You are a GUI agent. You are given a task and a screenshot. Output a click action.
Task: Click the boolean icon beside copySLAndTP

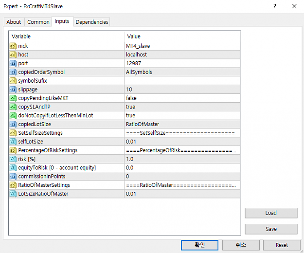pyautogui.click(x=13, y=107)
